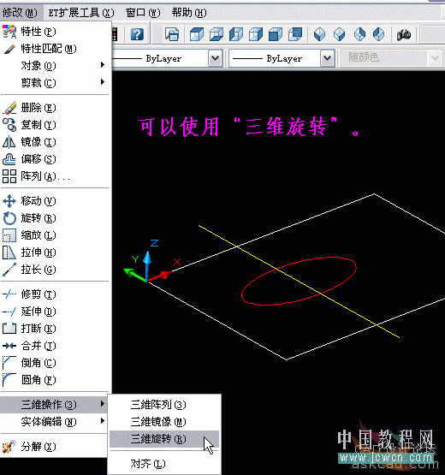This screenshot has height=475, width=445.
Task: Click the camera view icon
Action: pyautogui.click(x=404, y=35)
